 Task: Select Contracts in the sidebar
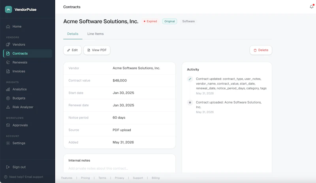pos(28,53)
